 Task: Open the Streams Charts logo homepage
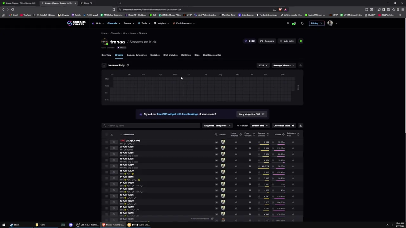point(76,23)
